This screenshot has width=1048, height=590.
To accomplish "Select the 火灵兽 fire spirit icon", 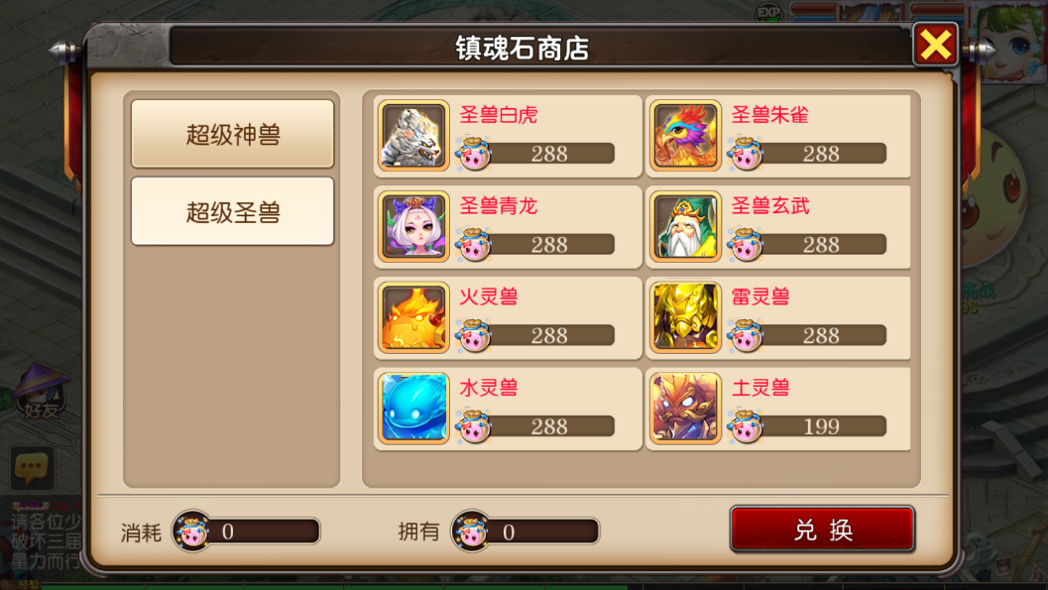I will point(413,317).
